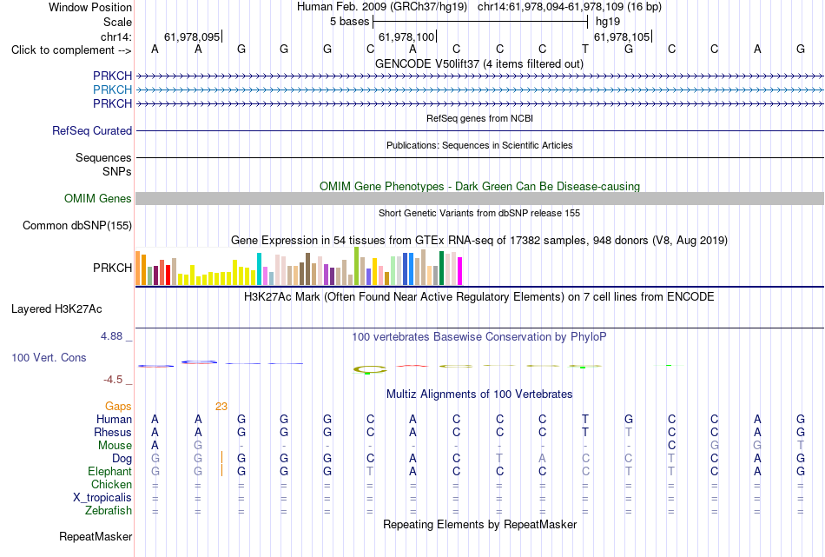Image resolution: width=825 pixels, height=557 pixels.
Task: Click the 100 Vert. Cons label
Action: [x=49, y=358]
